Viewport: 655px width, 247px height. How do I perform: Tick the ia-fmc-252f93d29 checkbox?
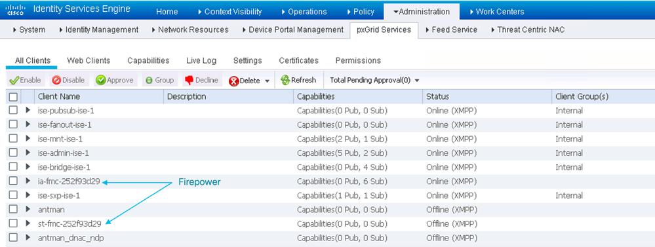[13, 181]
